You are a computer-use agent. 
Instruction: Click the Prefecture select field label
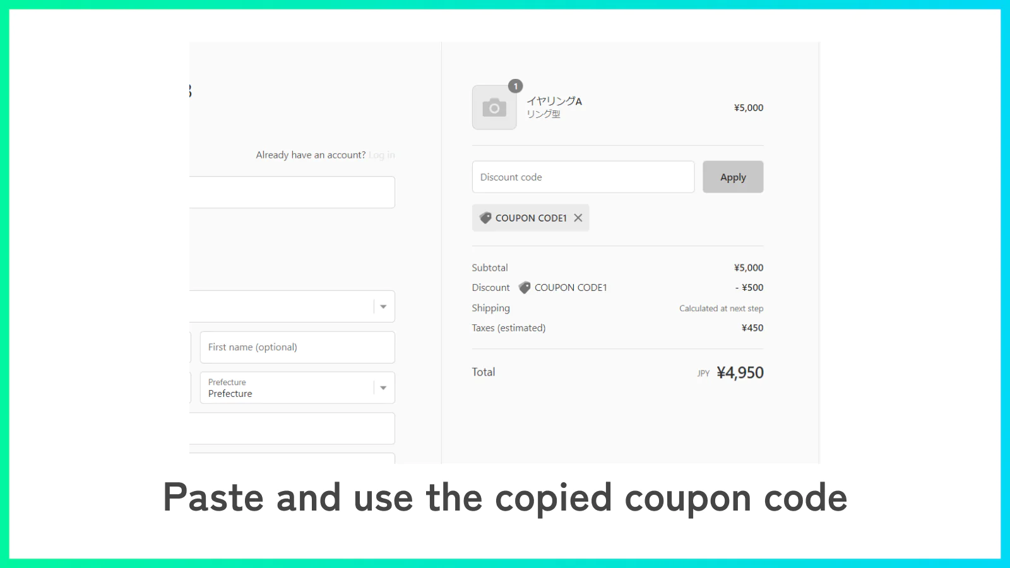(x=227, y=382)
